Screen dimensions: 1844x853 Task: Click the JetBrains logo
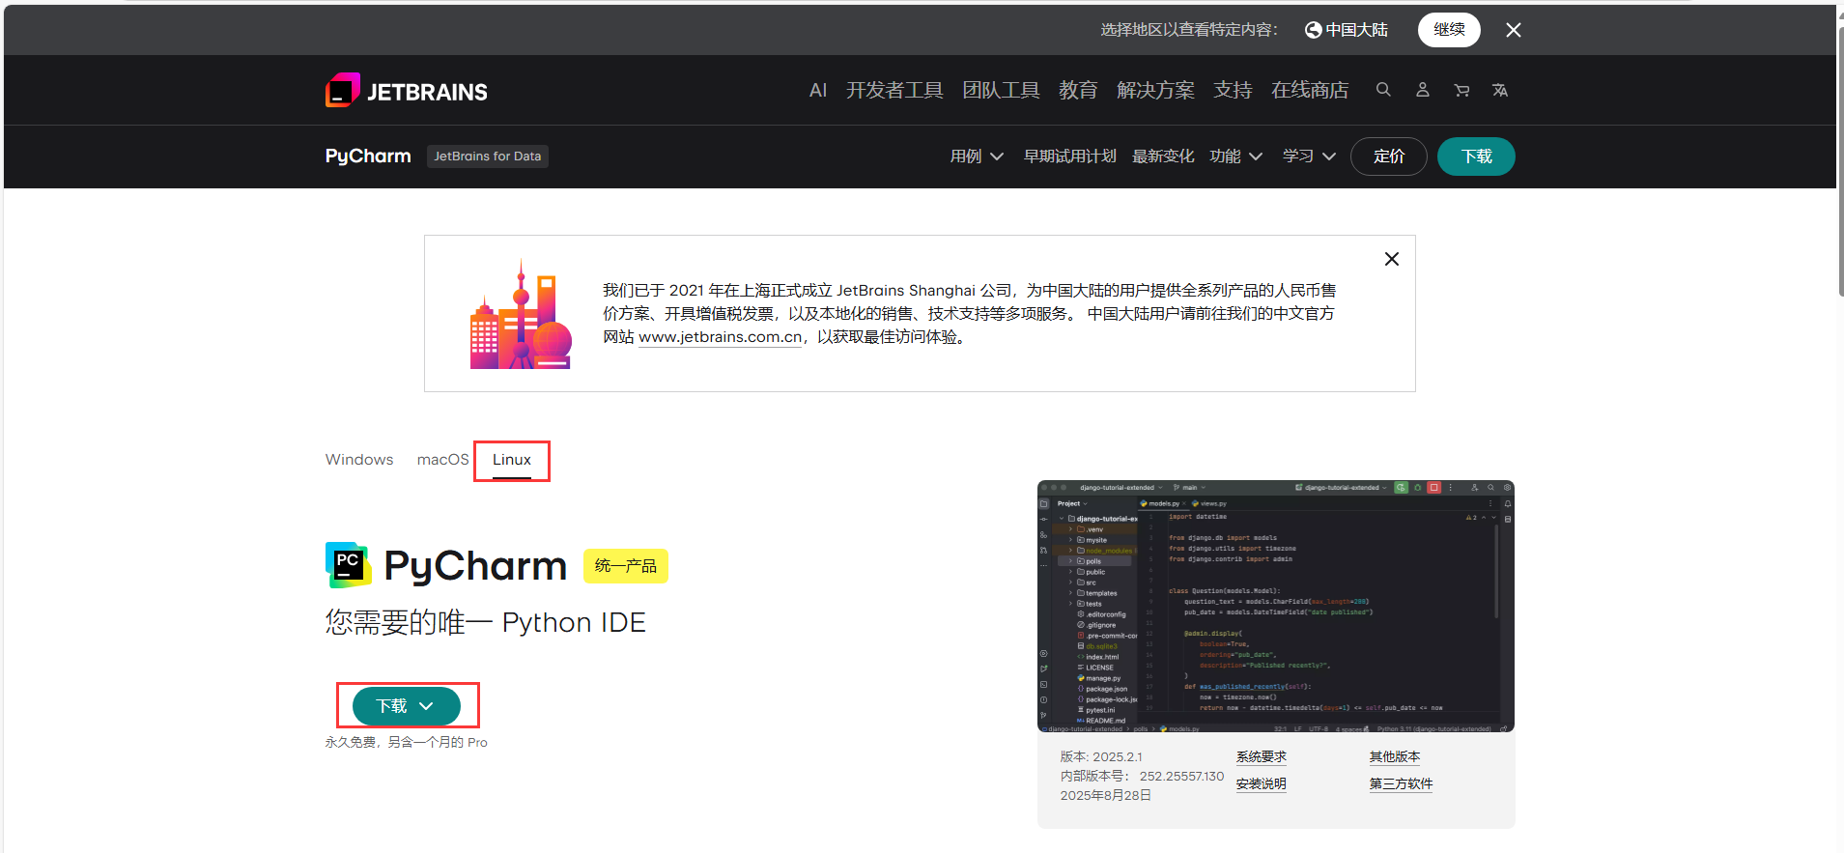pos(407,91)
